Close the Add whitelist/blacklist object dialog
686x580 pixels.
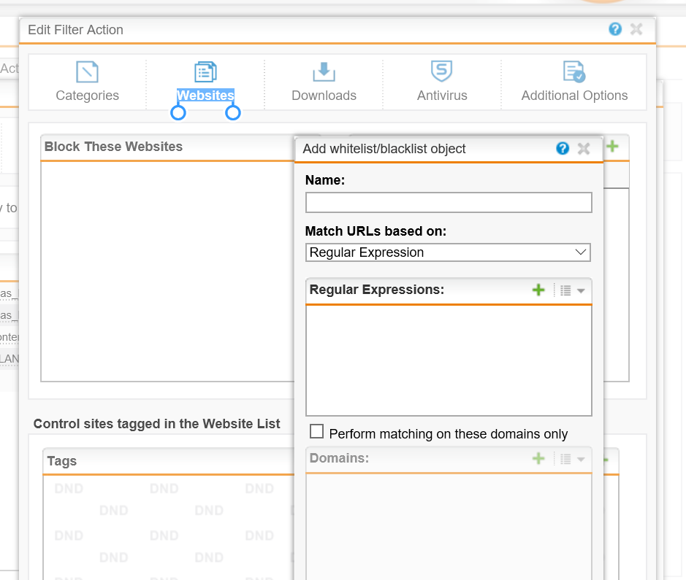coord(584,149)
